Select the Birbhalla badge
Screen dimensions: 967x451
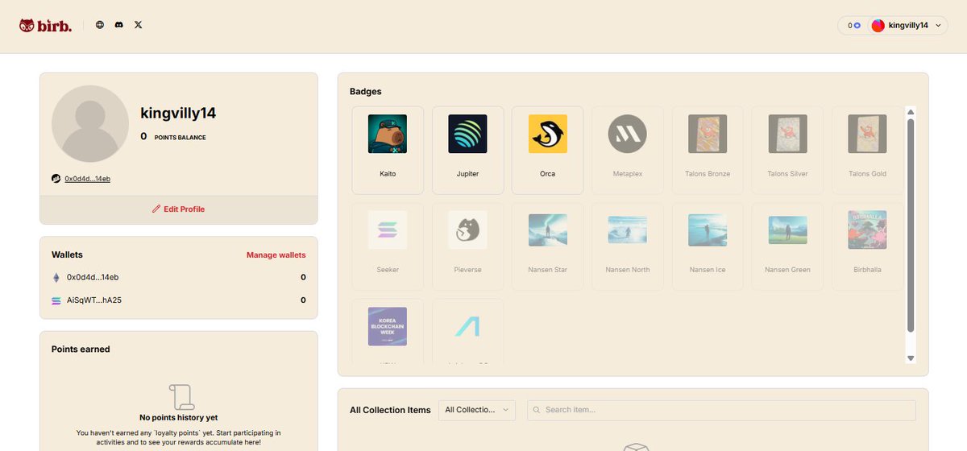[x=867, y=246]
